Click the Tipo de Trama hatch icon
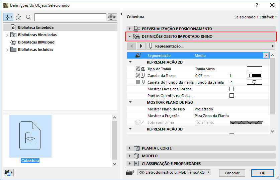This screenshot has width=280, height=180. (140, 69)
